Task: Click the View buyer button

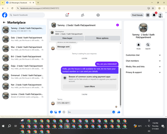Action: [x=67, y=38]
